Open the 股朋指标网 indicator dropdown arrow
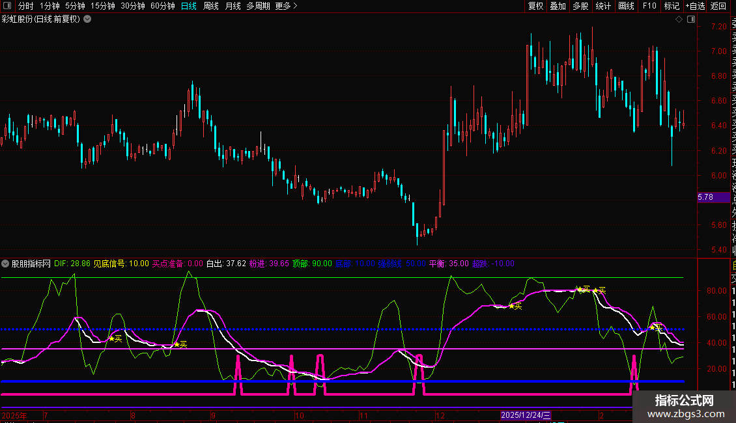 (x=6, y=264)
